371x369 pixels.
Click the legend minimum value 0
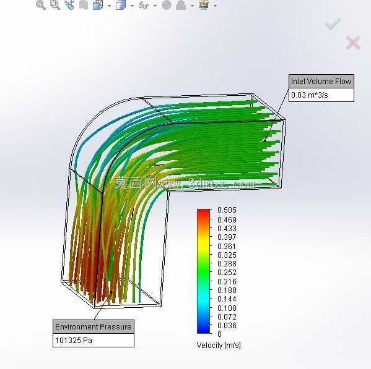(220, 334)
